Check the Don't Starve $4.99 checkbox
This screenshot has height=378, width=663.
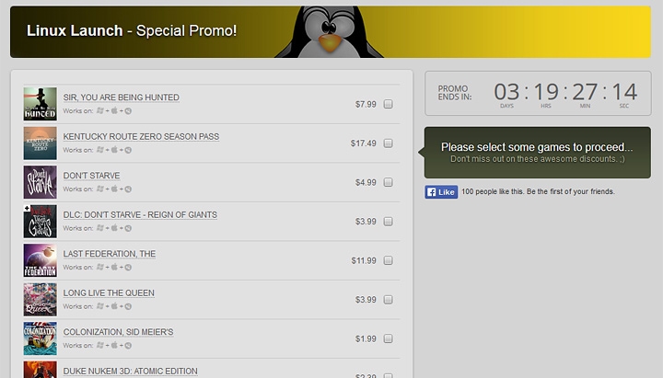[x=389, y=182]
